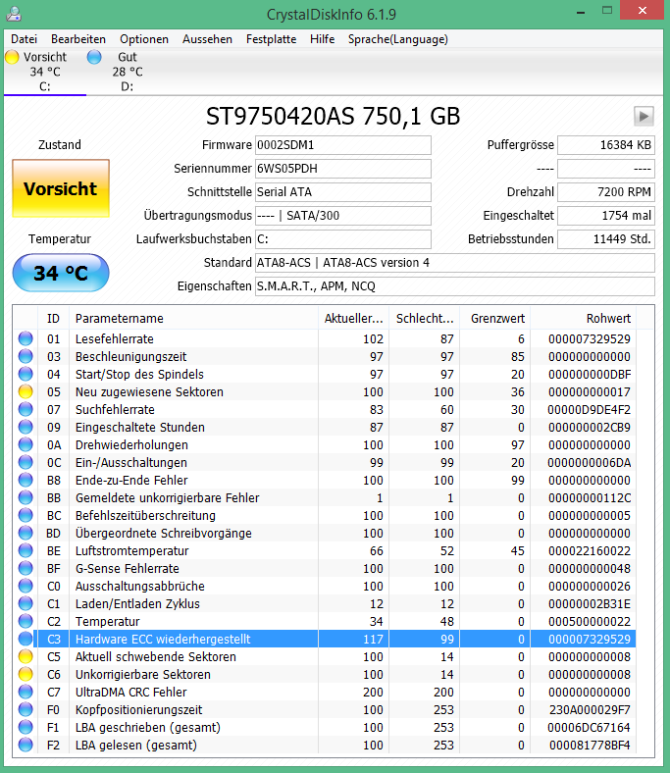Select the 'Neu zugewiesene Sektoren' parameter name
Image resolution: width=670 pixels, height=773 pixels.
149,392
